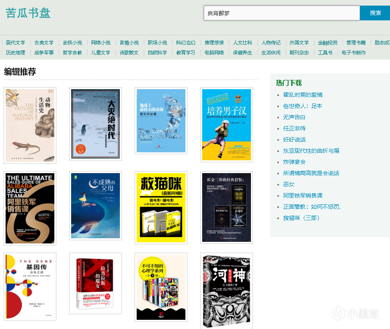Open hot download 霍乱时期的爱情
390x329 pixels.
pos(303,95)
